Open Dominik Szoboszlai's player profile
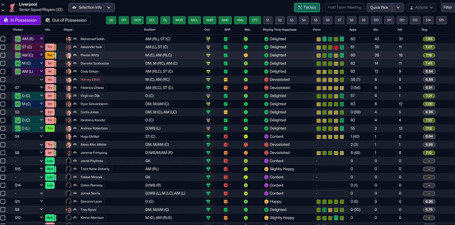This screenshot has height=225, width=455. point(95,63)
